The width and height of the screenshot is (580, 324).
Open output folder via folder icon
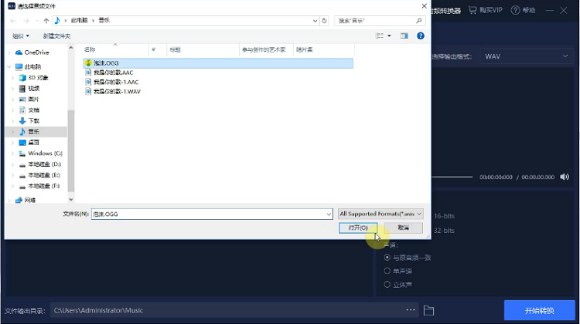tap(428, 310)
